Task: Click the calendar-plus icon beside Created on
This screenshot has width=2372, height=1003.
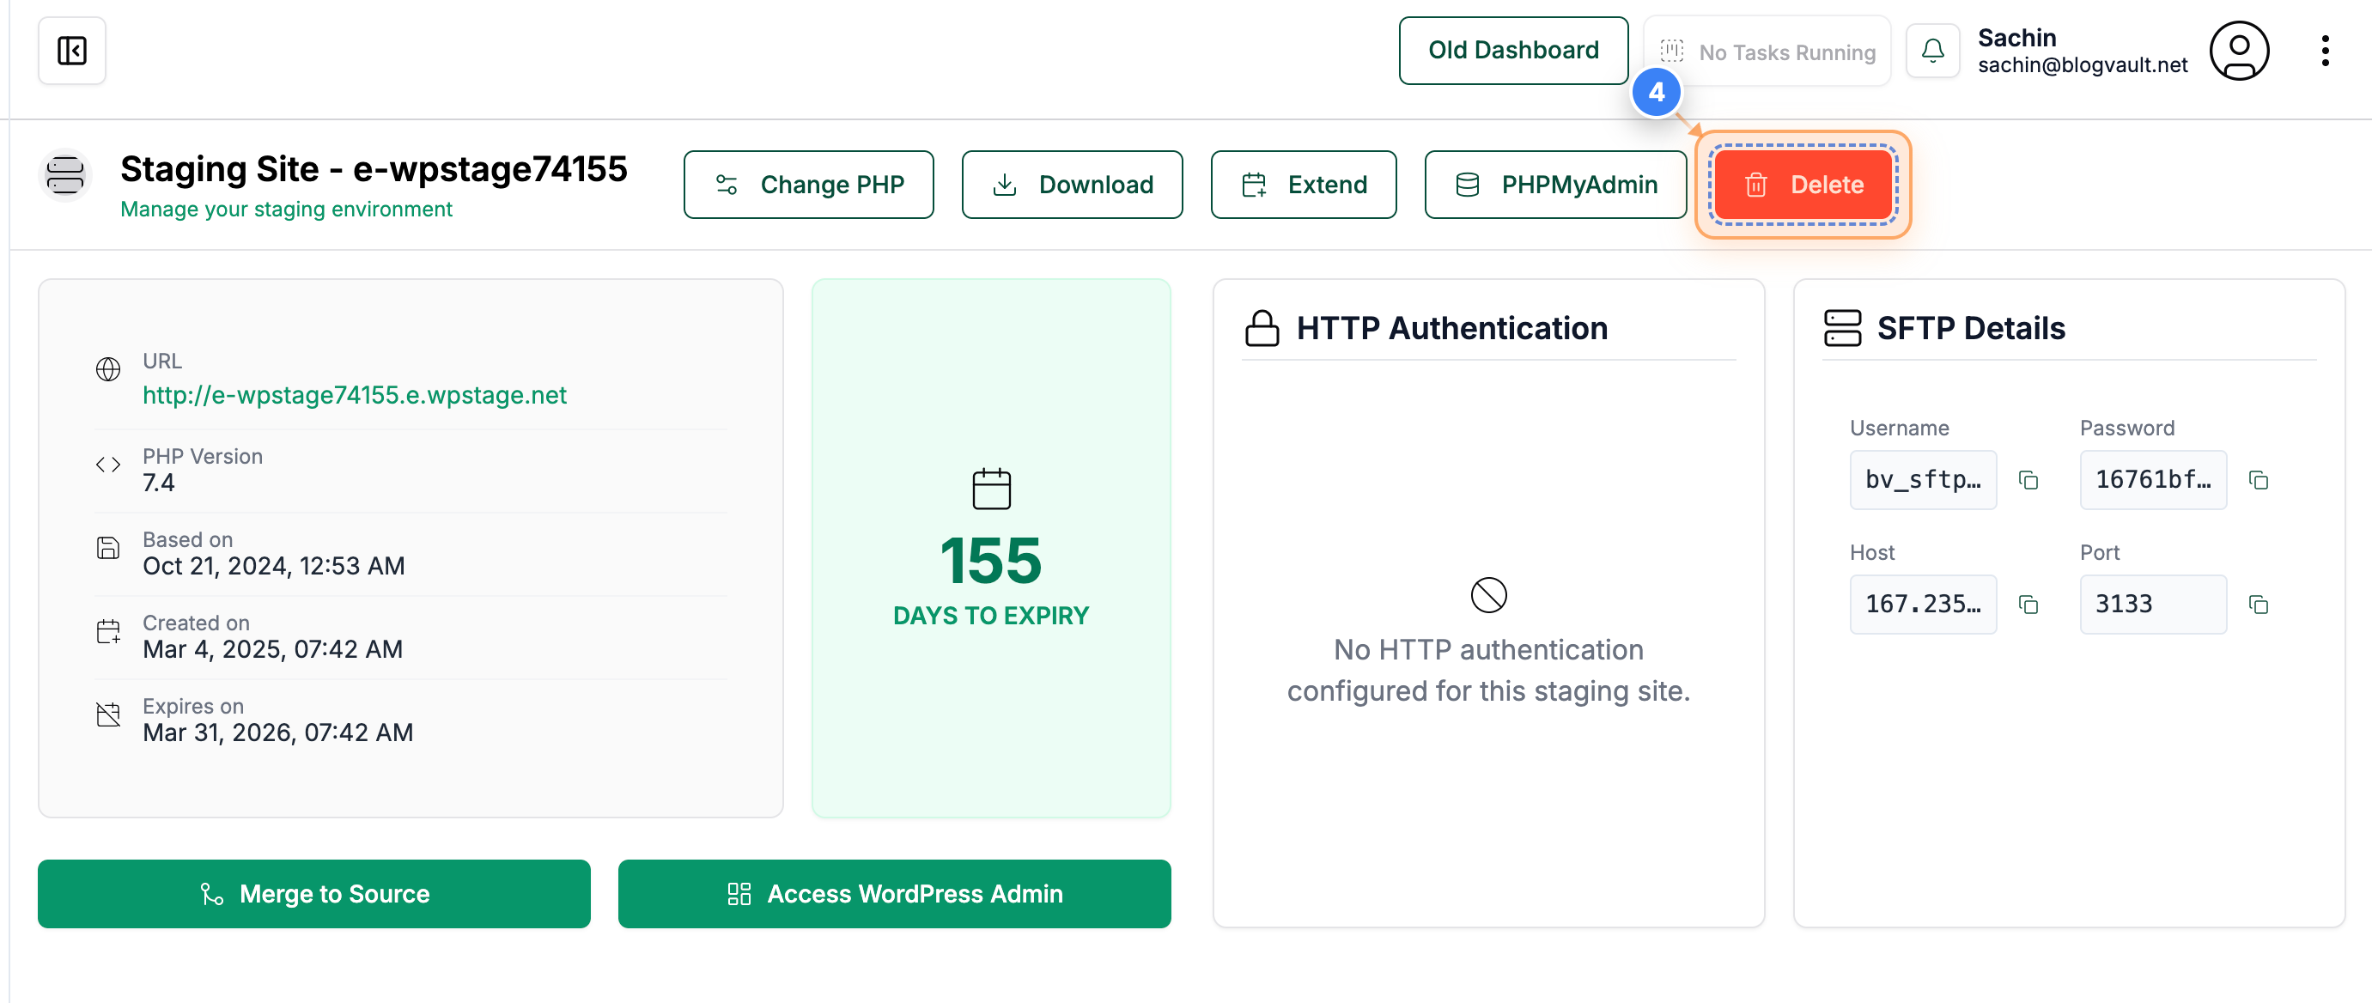Action: point(109,632)
